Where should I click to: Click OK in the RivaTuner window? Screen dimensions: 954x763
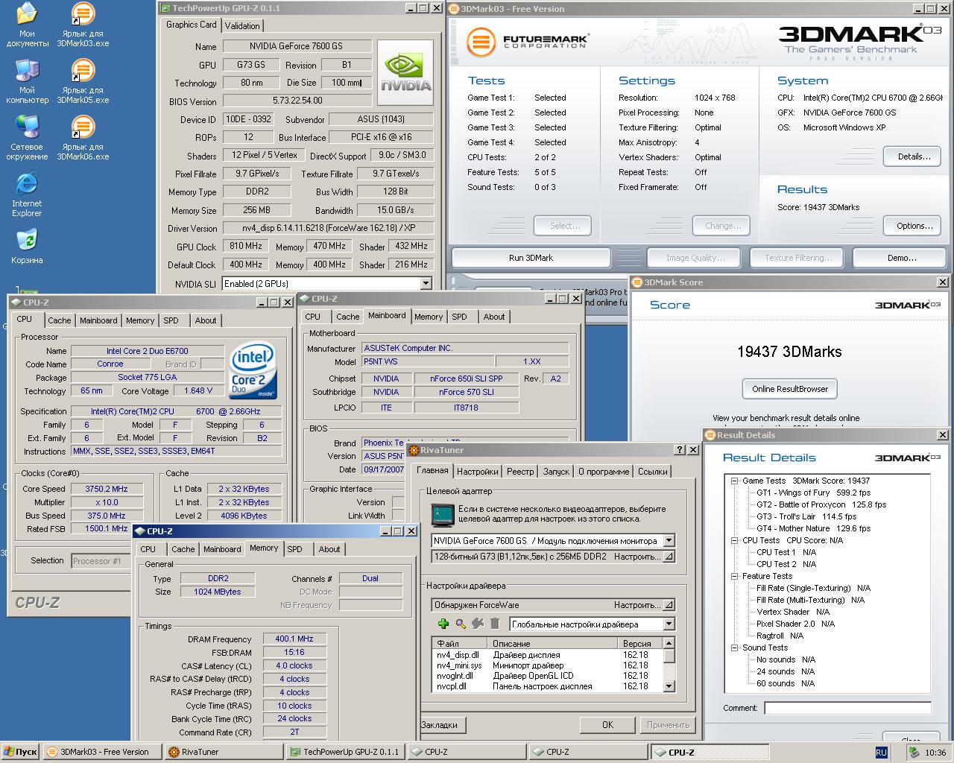click(x=607, y=725)
